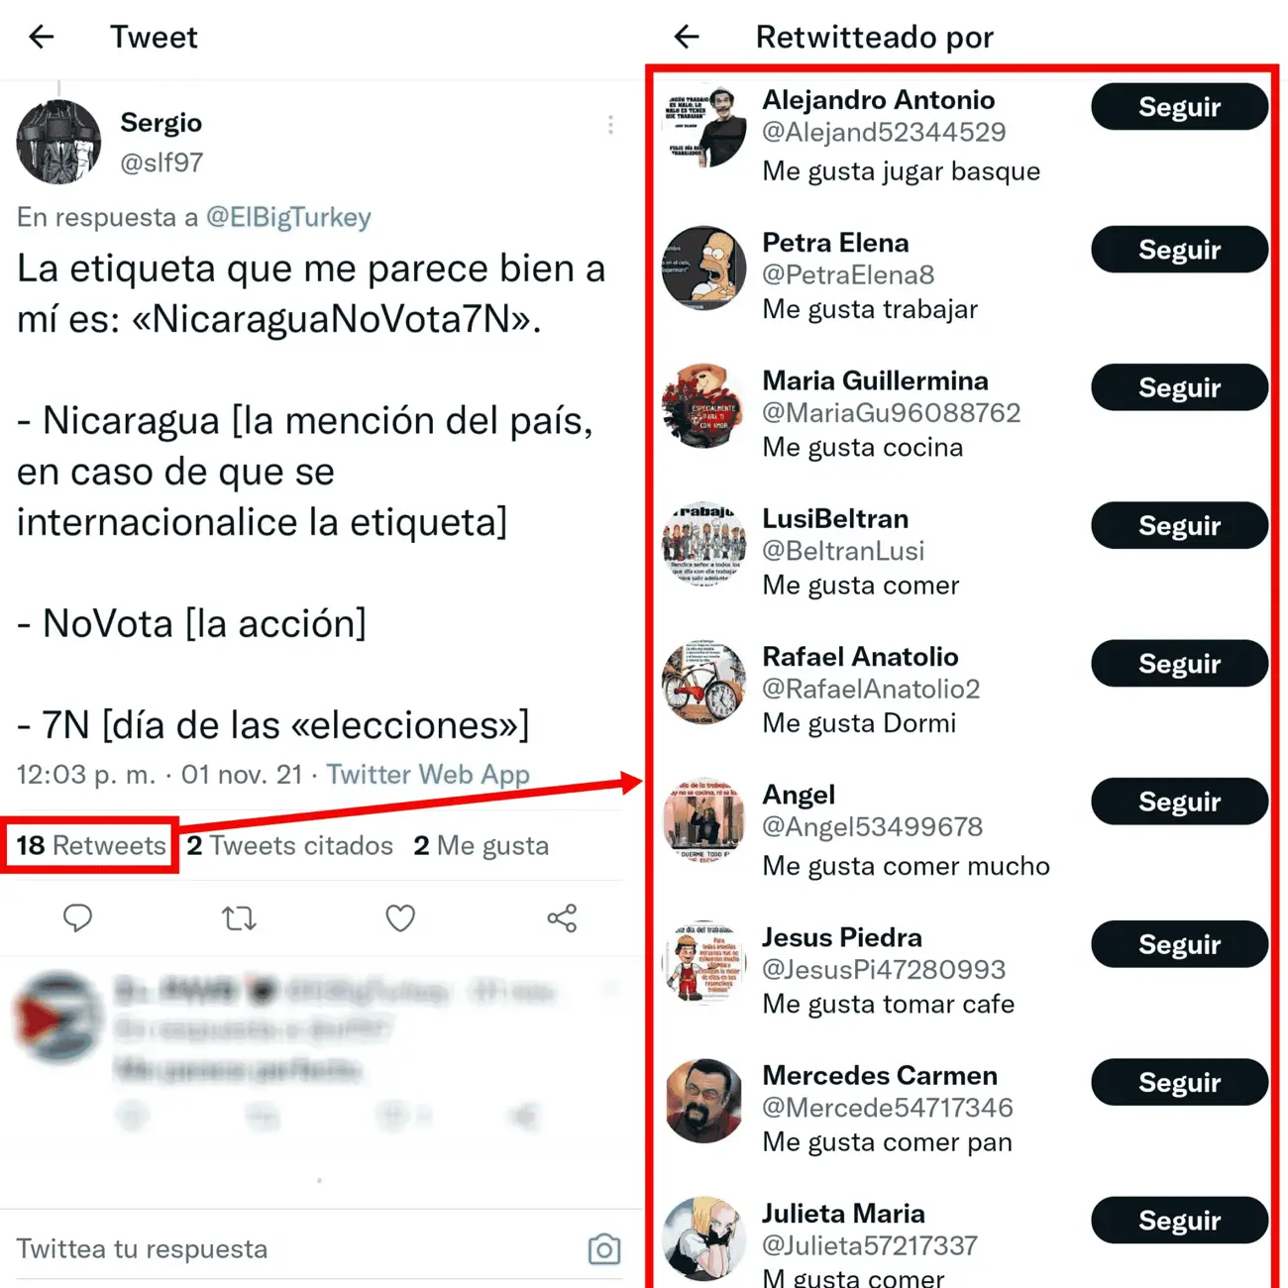1288x1288 pixels.
Task: Open the three-dot menu on Sergio's tweet
Action: pyautogui.click(x=610, y=125)
